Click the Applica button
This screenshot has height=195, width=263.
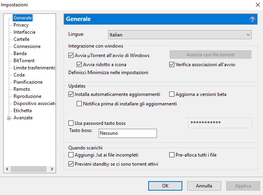pos(243,186)
